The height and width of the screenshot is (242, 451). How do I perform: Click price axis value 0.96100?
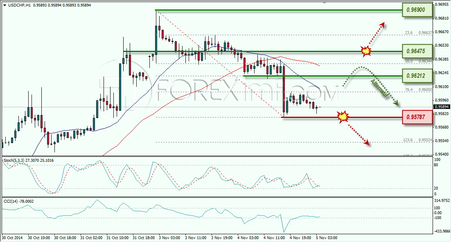[442, 87]
